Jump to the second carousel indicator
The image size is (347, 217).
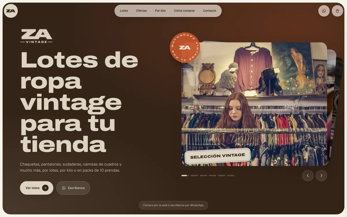(x=194, y=176)
